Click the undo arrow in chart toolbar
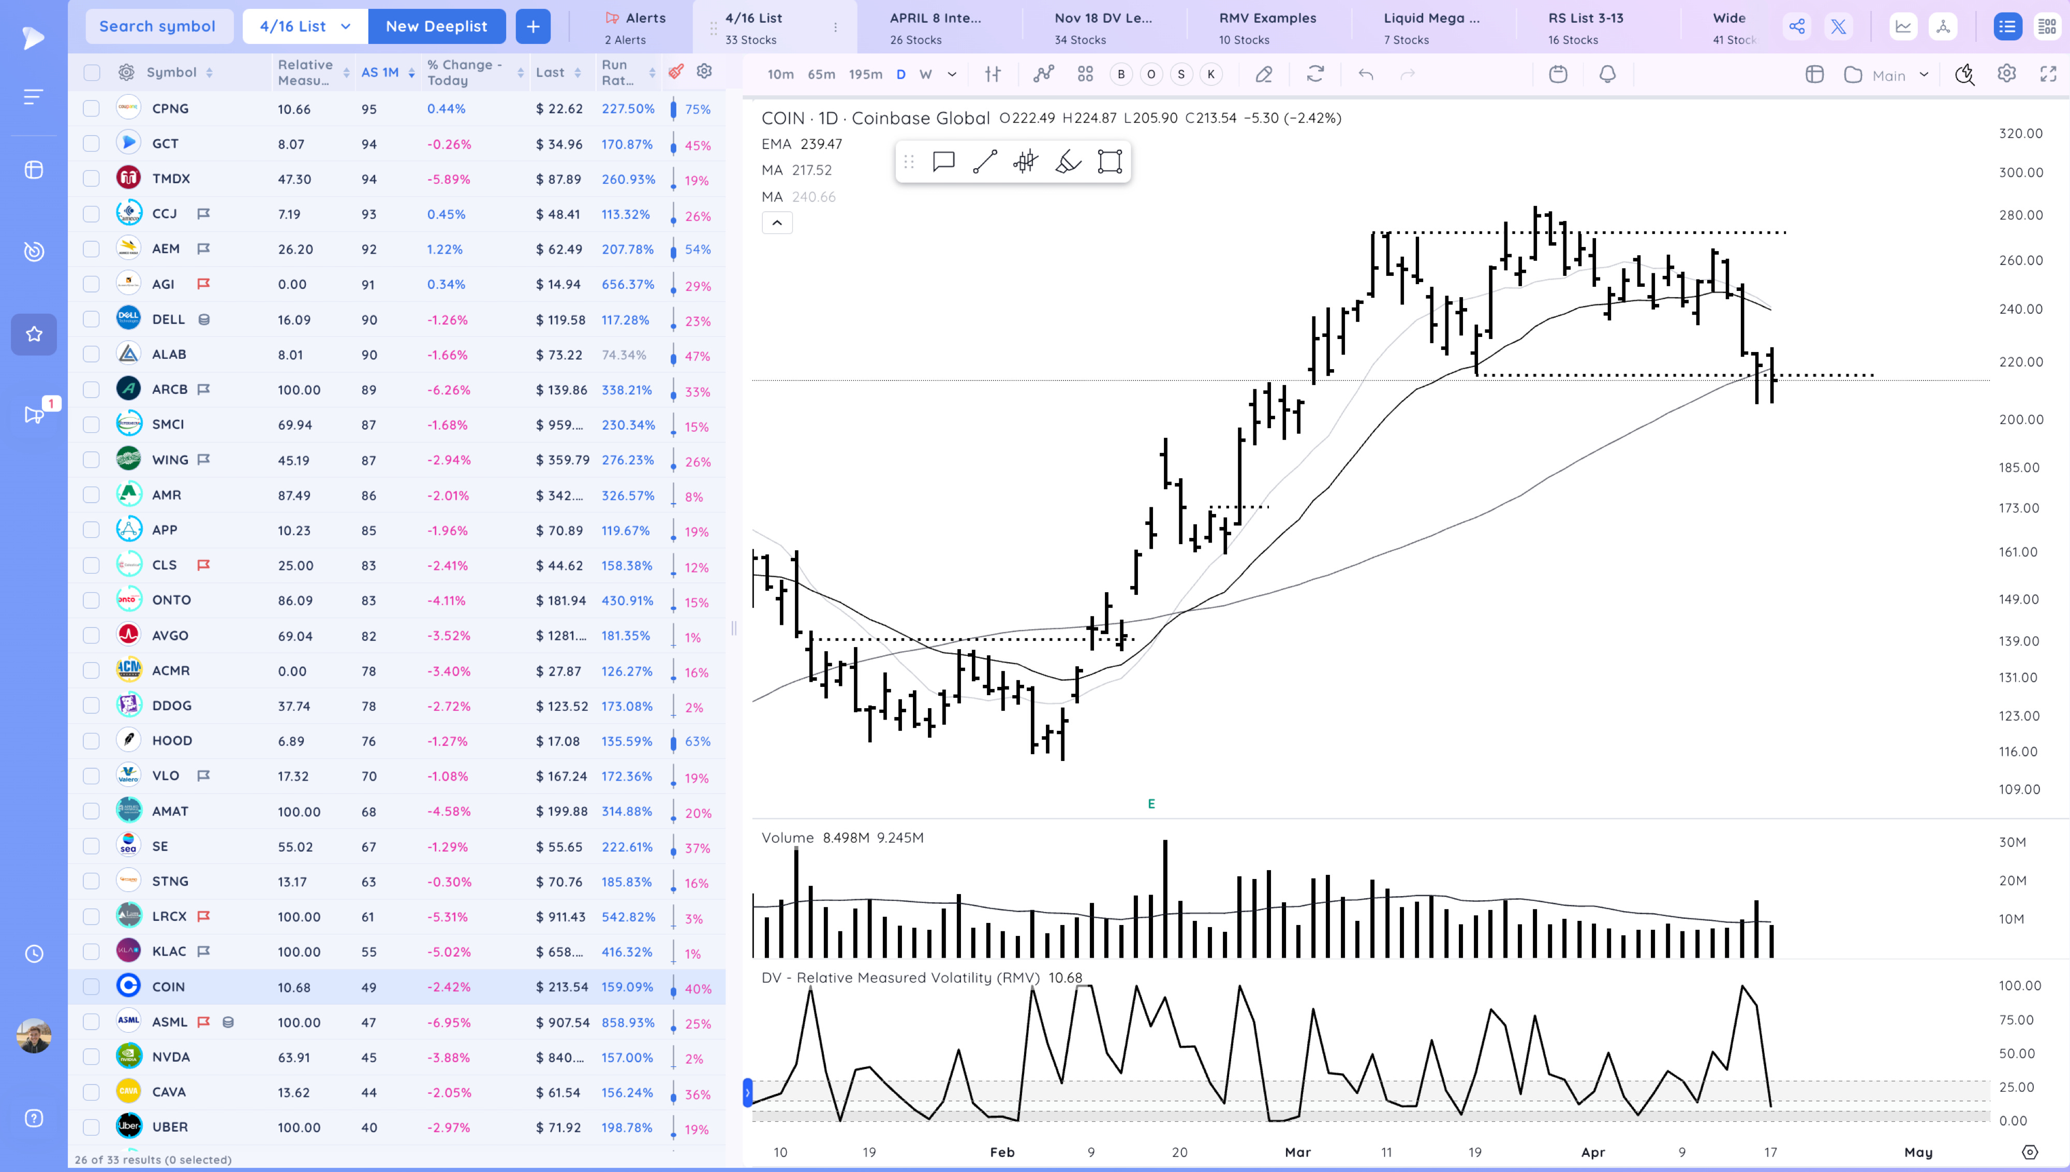 point(1365,74)
